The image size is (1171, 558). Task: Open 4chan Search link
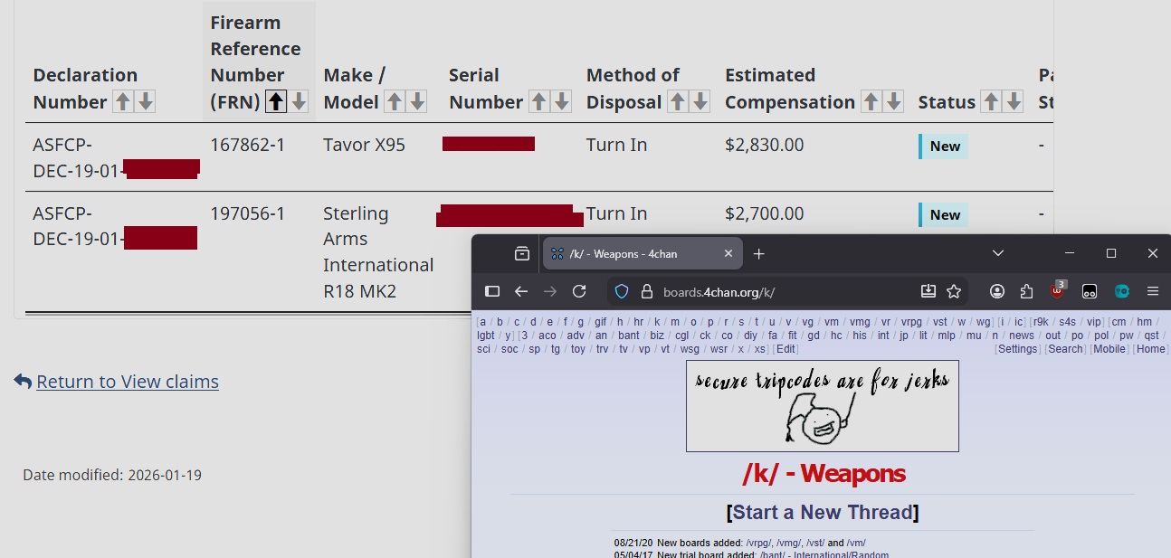click(x=1065, y=349)
